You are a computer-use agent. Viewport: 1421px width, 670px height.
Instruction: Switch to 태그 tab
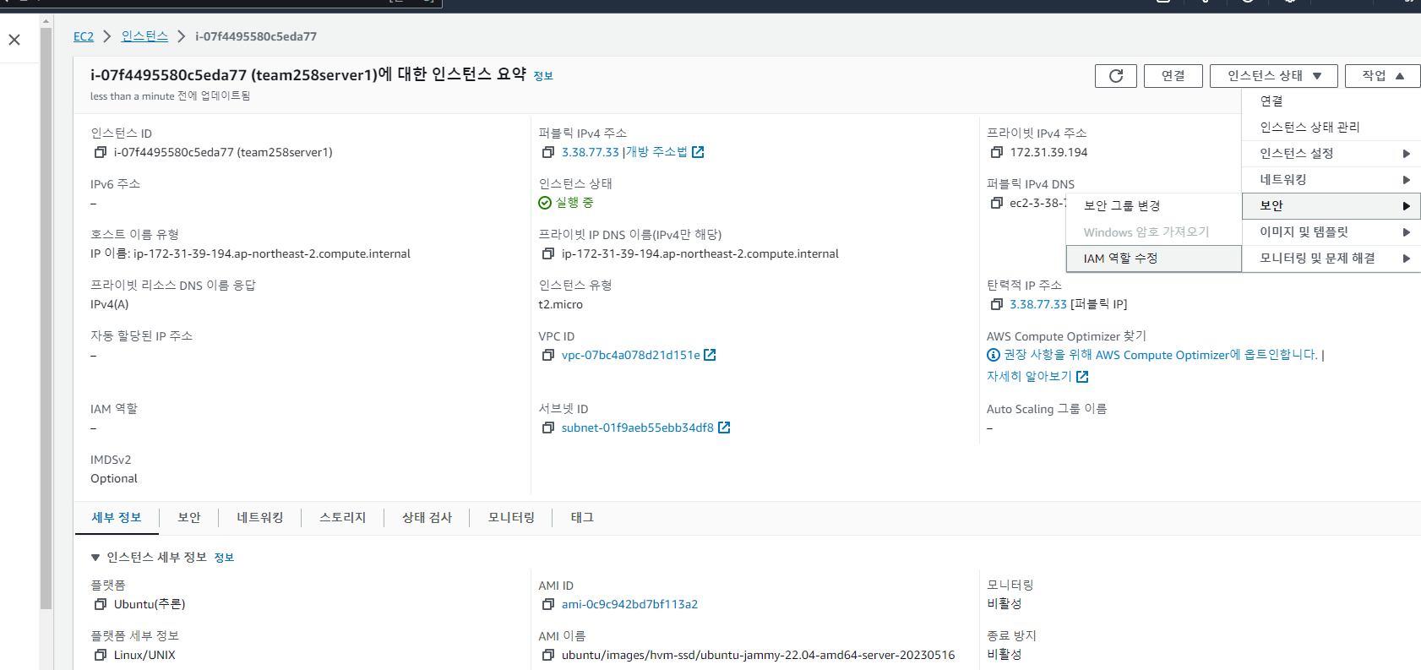[x=582, y=518]
